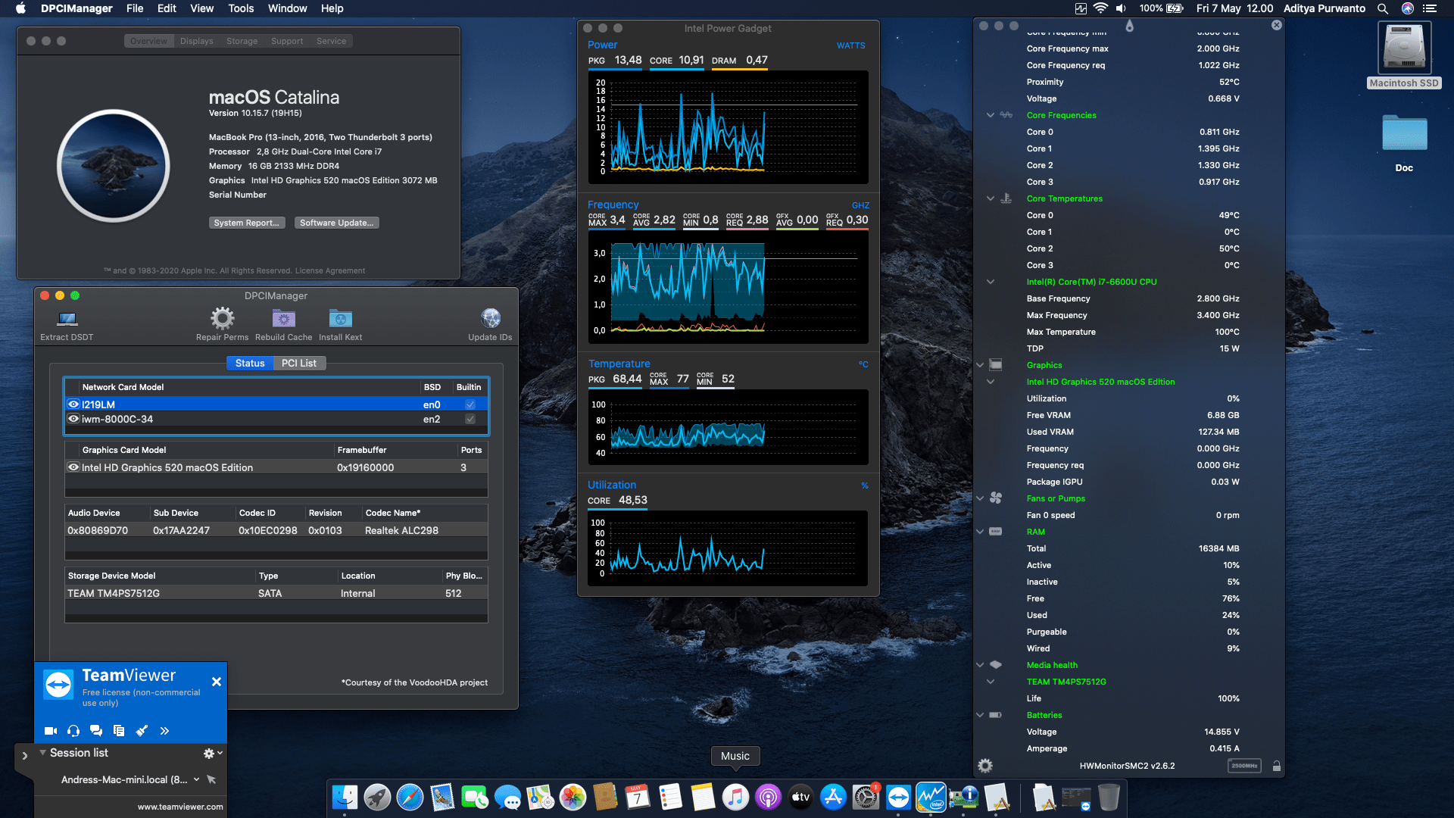Open Launchpad rocket in the Dock
This screenshot has width=1454, height=818.
pyautogui.click(x=377, y=797)
